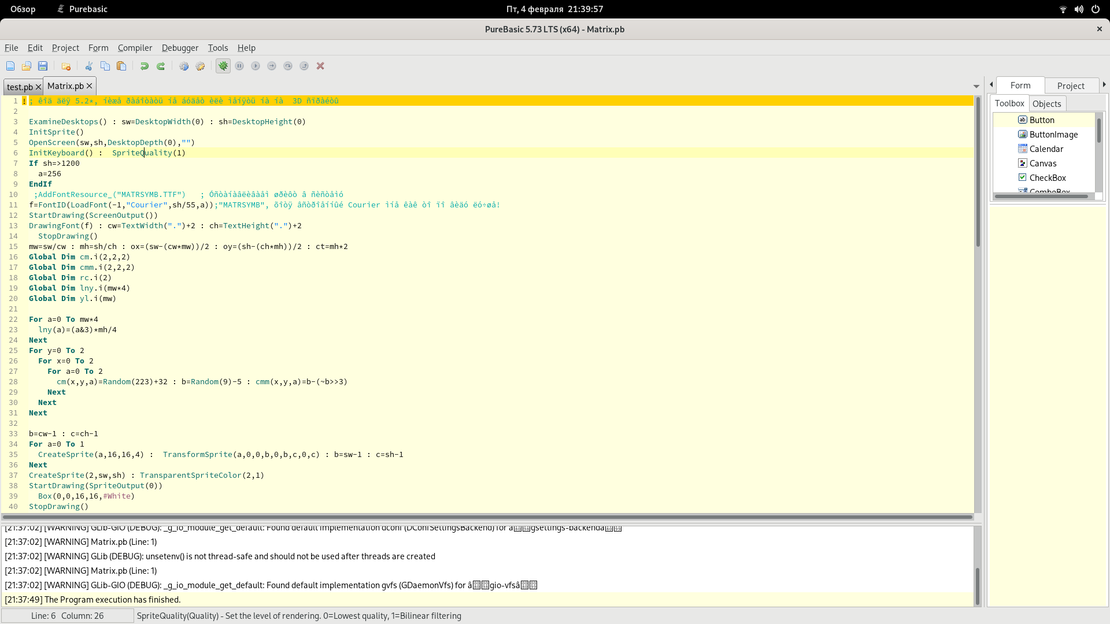
Task: Open compiler options gear icon
Action: tap(200, 66)
